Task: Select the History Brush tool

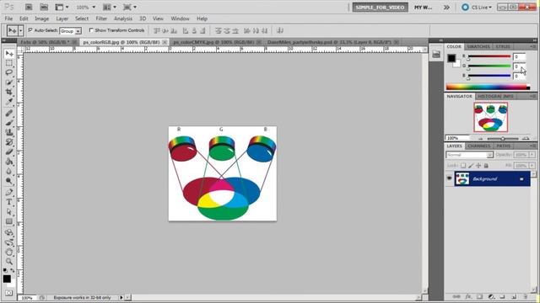Action: pyautogui.click(x=9, y=142)
